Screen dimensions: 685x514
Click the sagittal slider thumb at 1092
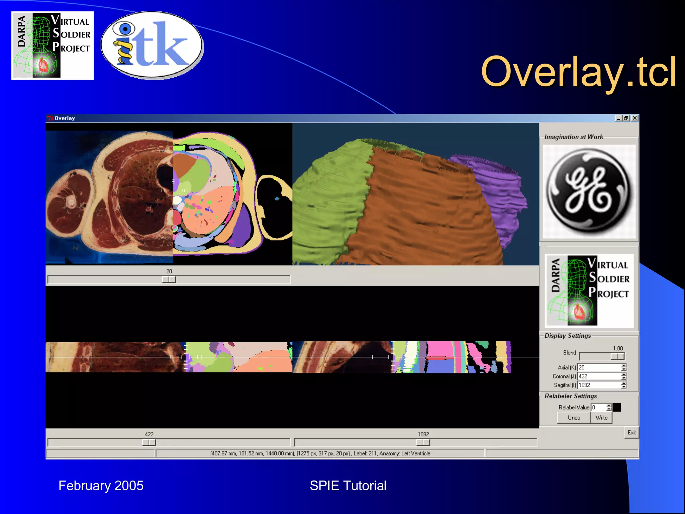click(x=423, y=442)
